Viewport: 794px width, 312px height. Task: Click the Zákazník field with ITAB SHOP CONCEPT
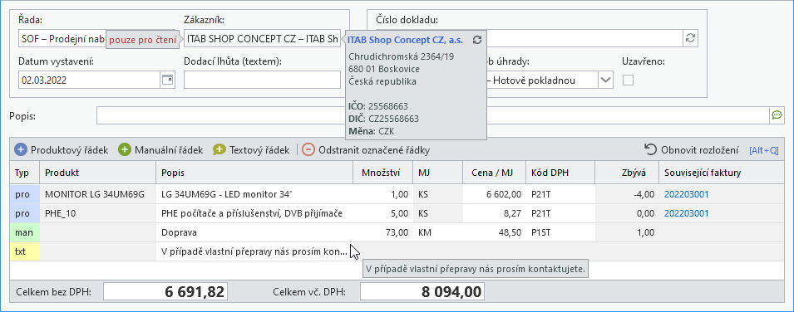[262, 38]
